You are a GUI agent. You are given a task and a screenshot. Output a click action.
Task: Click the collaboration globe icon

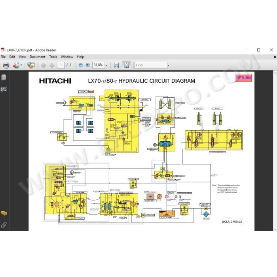click(31, 65)
